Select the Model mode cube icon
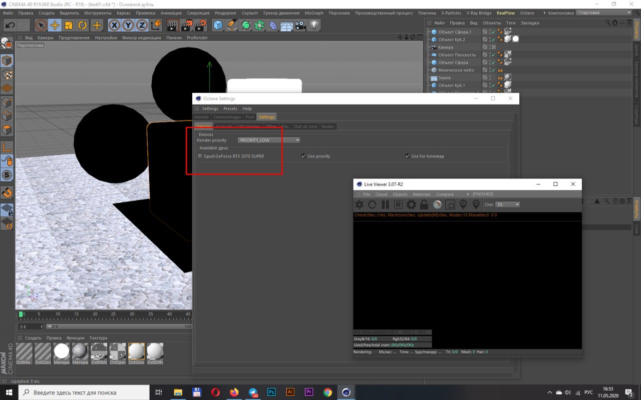The height and width of the screenshot is (400, 641). click(7, 61)
